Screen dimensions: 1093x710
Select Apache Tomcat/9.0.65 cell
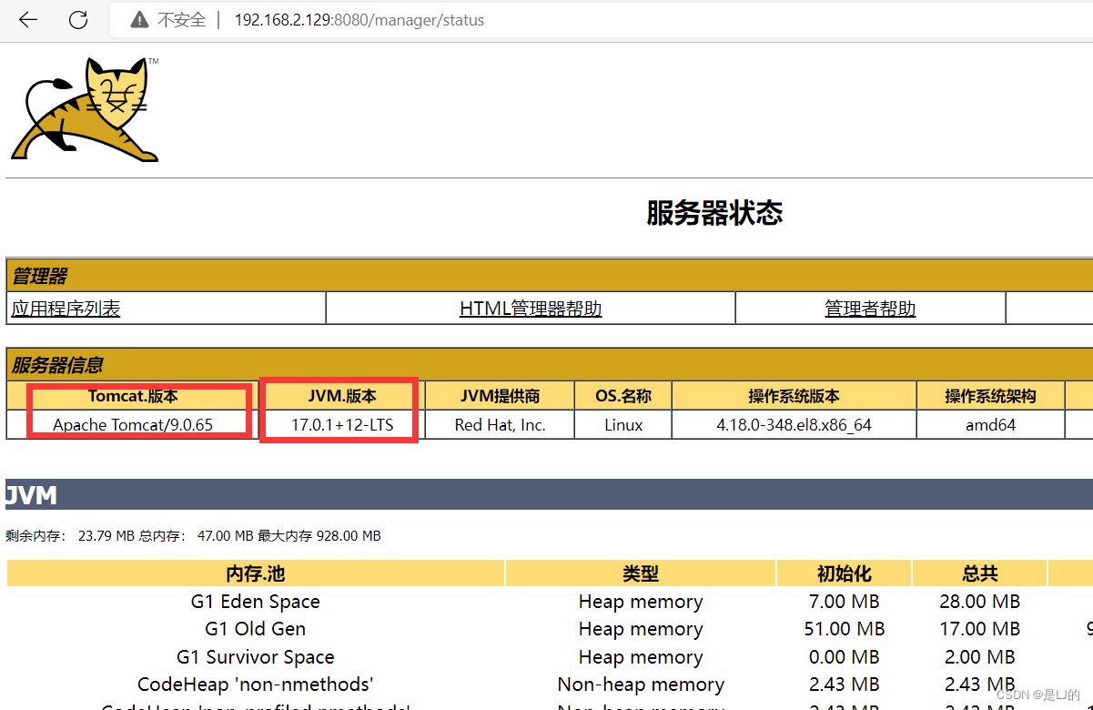click(133, 425)
